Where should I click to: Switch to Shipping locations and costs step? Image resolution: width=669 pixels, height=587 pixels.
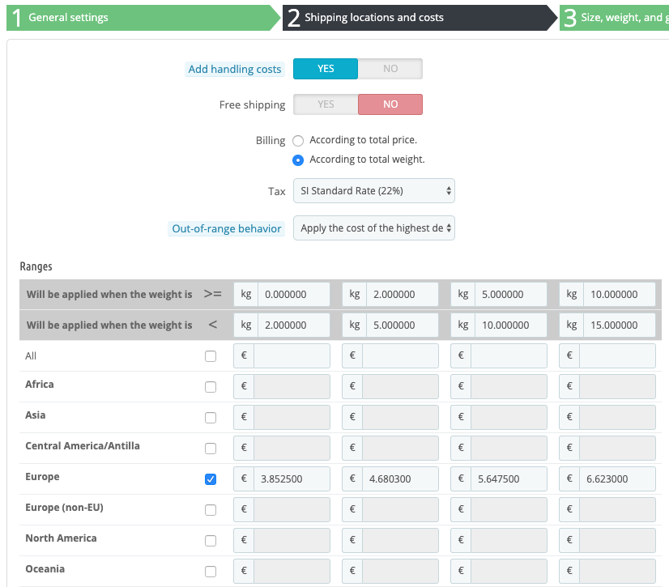pyautogui.click(x=373, y=17)
